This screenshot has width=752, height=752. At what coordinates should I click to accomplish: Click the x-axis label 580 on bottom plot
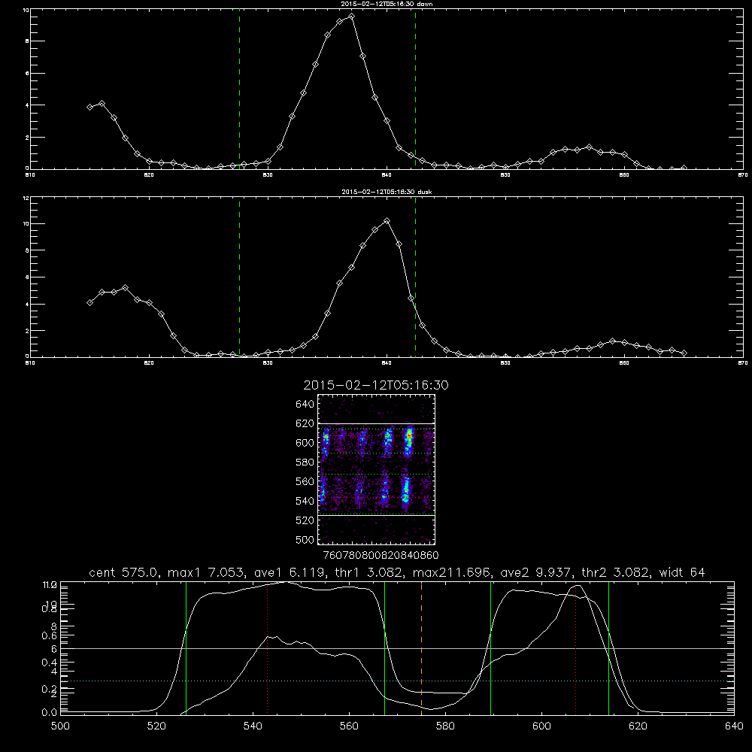[445, 726]
